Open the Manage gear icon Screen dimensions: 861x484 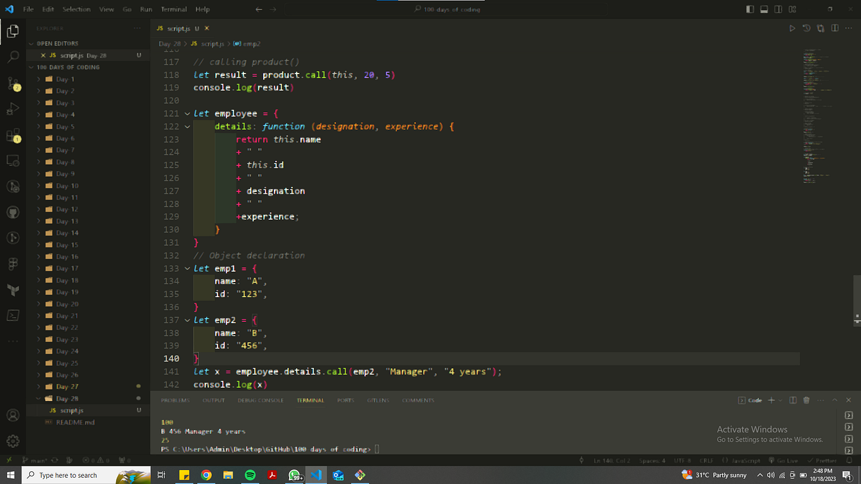(x=13, y=441)
